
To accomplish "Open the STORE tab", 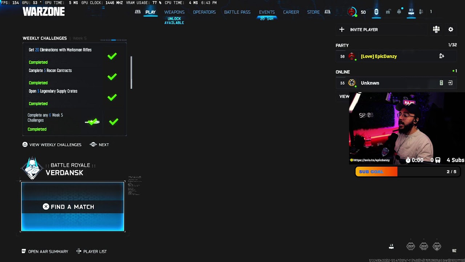I will [x=314, y=12].
